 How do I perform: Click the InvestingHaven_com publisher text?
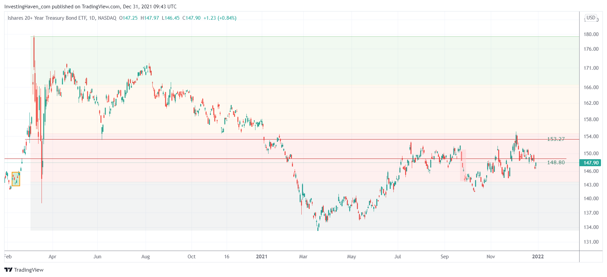(27, 7)
